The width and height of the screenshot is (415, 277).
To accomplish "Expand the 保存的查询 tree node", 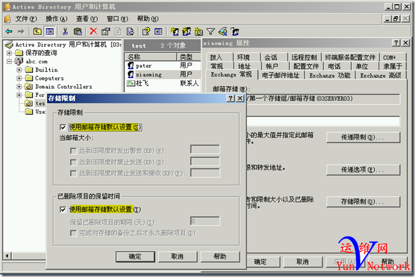I will click(10, 53).
